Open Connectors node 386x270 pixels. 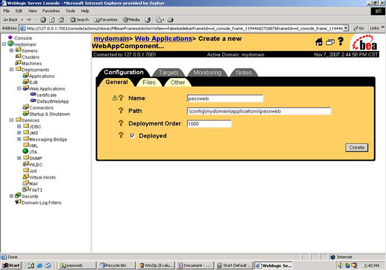pos(41,108)
